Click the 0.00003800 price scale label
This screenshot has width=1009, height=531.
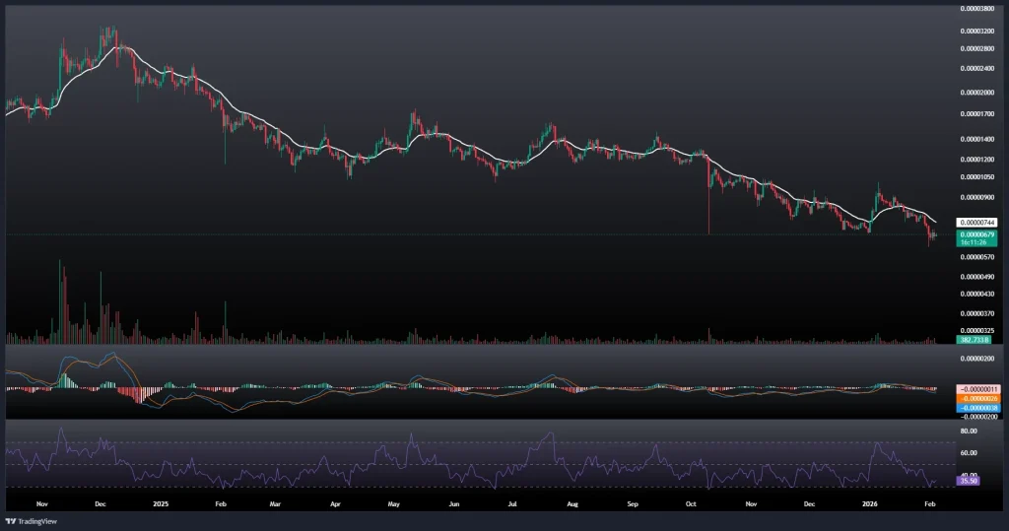tap(976, 9)
